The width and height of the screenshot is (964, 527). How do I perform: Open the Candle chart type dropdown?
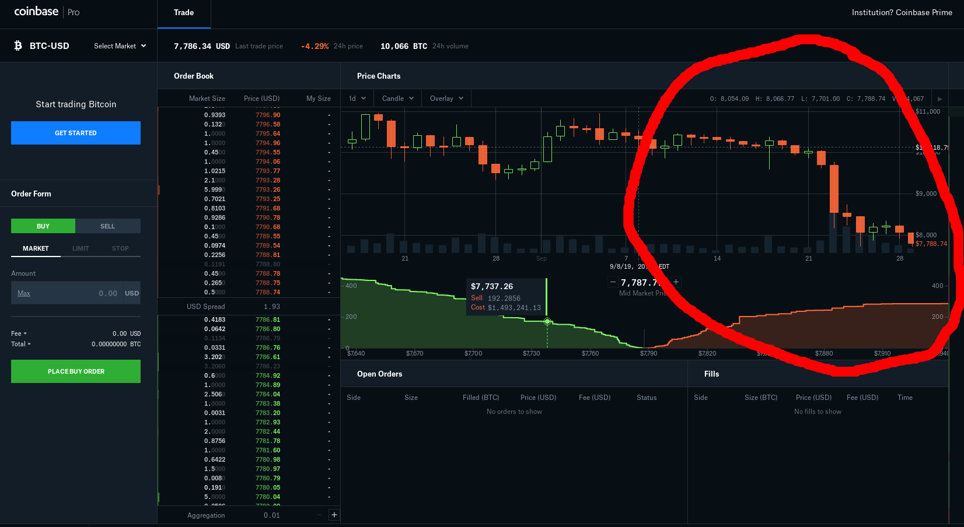point(398,99)
